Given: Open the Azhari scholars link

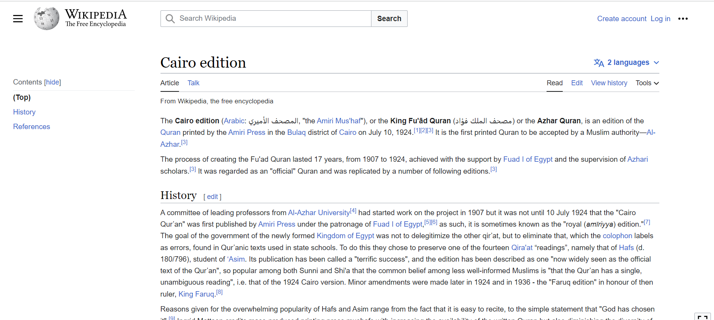Looking at the screenshot, I should coord(637,159).
